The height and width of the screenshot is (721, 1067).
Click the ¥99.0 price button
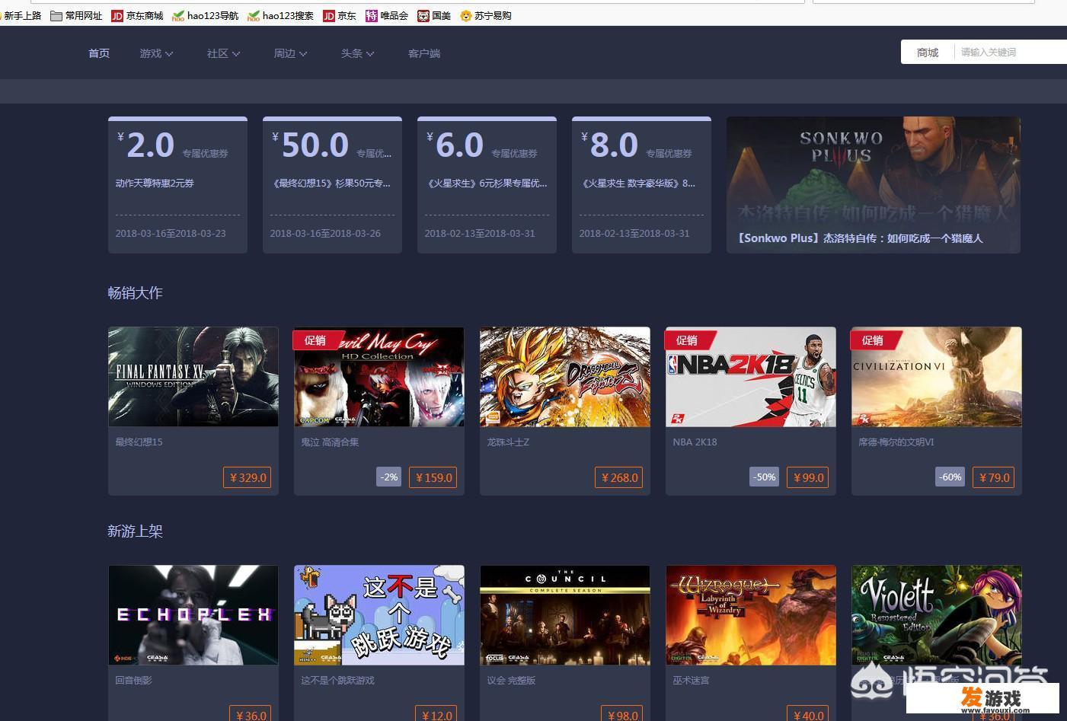pos(807,477)
